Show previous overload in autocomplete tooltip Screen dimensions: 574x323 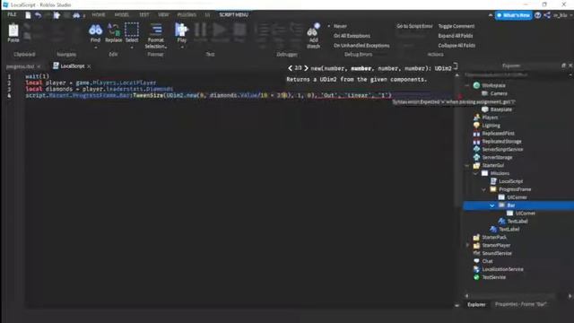click(x=290, y=68)
